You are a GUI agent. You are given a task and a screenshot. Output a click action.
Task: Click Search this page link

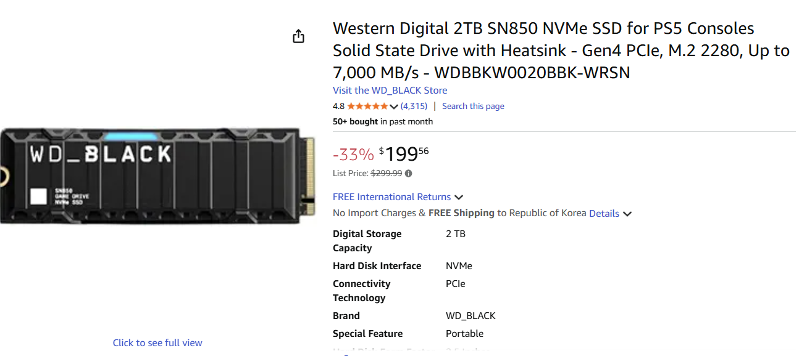click(473, 106)
